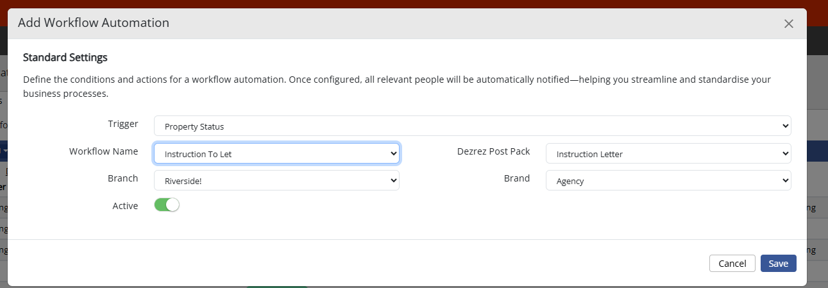
Task: Click the Brand field label
Action: click(516, 178)
